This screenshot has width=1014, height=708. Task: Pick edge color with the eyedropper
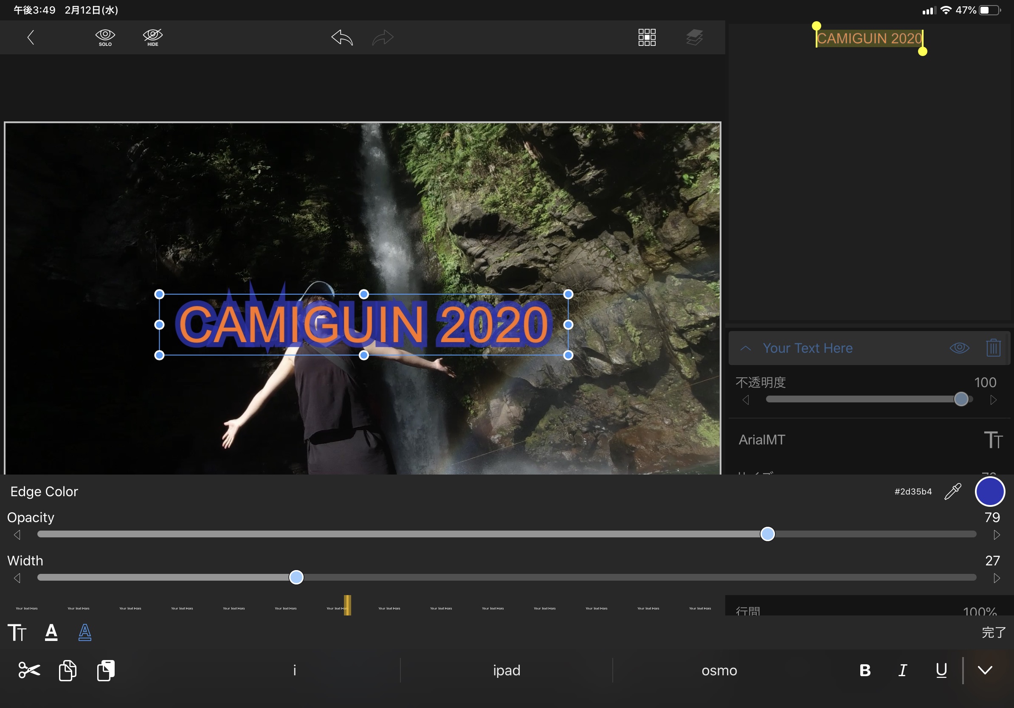tap(952, 491)
